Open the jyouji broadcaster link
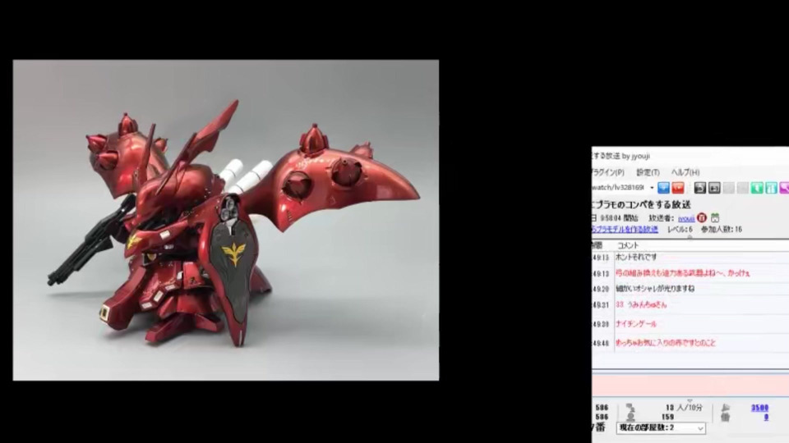This screenshot has width=789, height=443. 686,218
